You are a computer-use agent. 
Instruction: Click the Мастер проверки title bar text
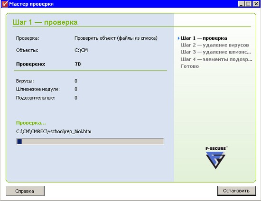coord(31,4)
